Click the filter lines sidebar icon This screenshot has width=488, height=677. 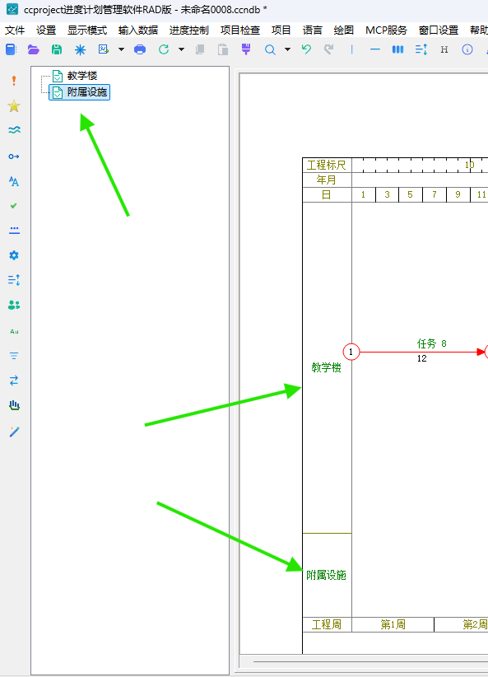tap(14, 356)
